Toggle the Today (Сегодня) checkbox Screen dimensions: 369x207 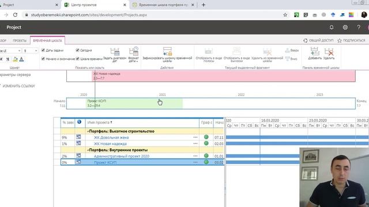click(x=77, y=50)
